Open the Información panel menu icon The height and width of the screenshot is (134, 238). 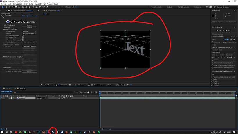(235, 11)
